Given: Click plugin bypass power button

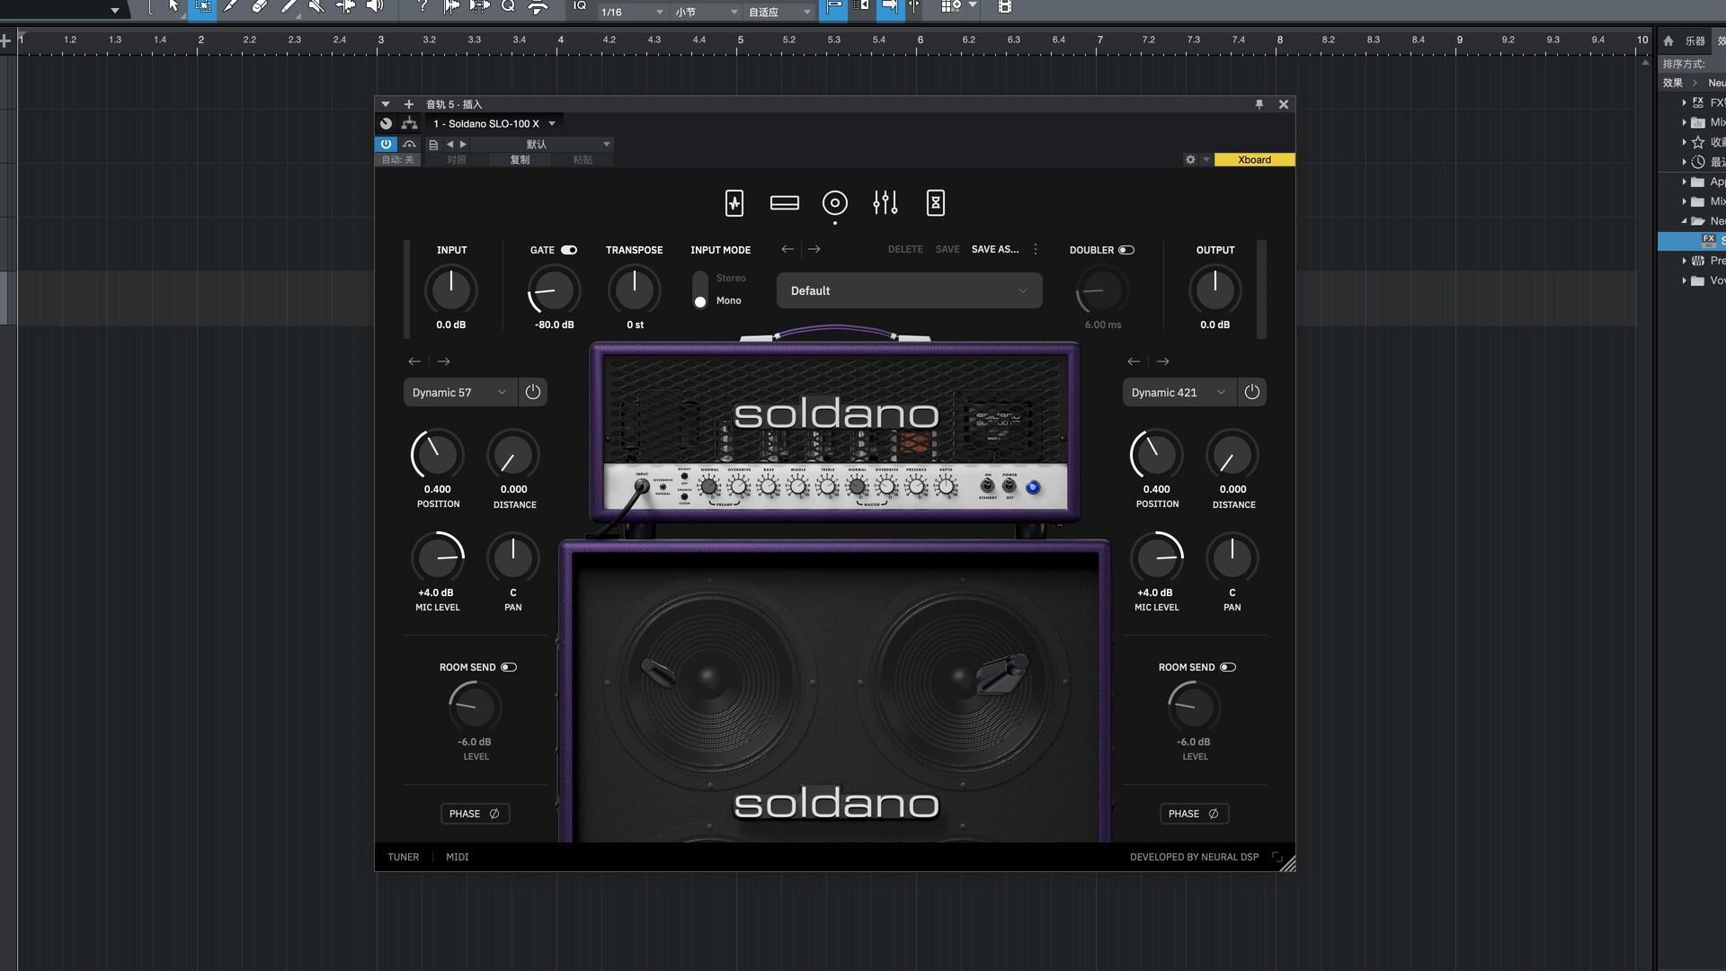Looking at the screenshot, I should [x=386, y=144].
